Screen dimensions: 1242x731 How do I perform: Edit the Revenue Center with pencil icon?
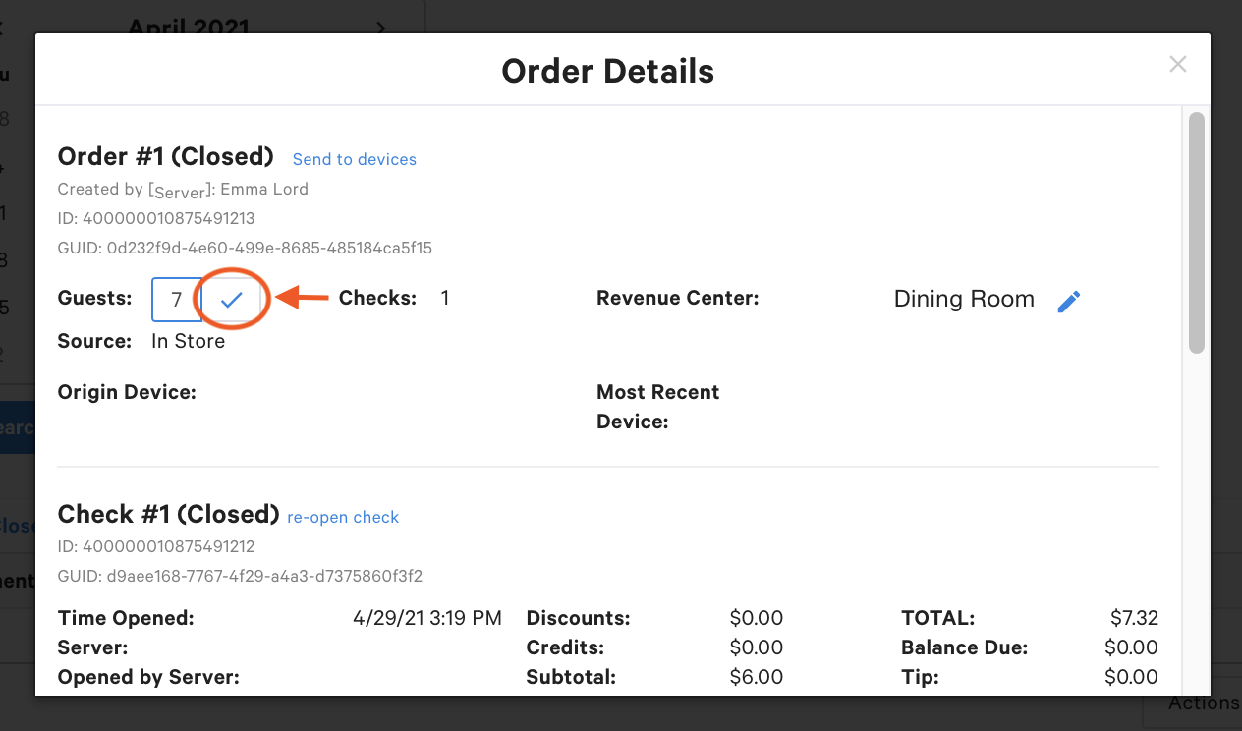1069,302
